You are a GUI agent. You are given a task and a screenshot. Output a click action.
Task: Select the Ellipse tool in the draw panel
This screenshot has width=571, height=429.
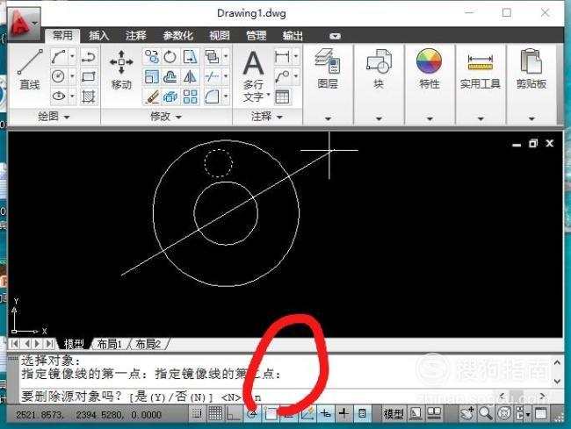point(59,96)
